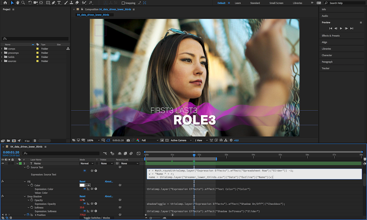The height and width of the screenshot is (220, 367).
Task: Expand the Solids folder
Action: (2, 57)
